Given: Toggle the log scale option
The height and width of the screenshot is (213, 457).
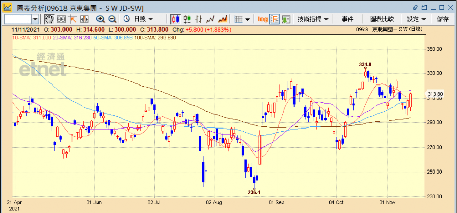Looking at the screenshot, I should [x=262, y=19].
